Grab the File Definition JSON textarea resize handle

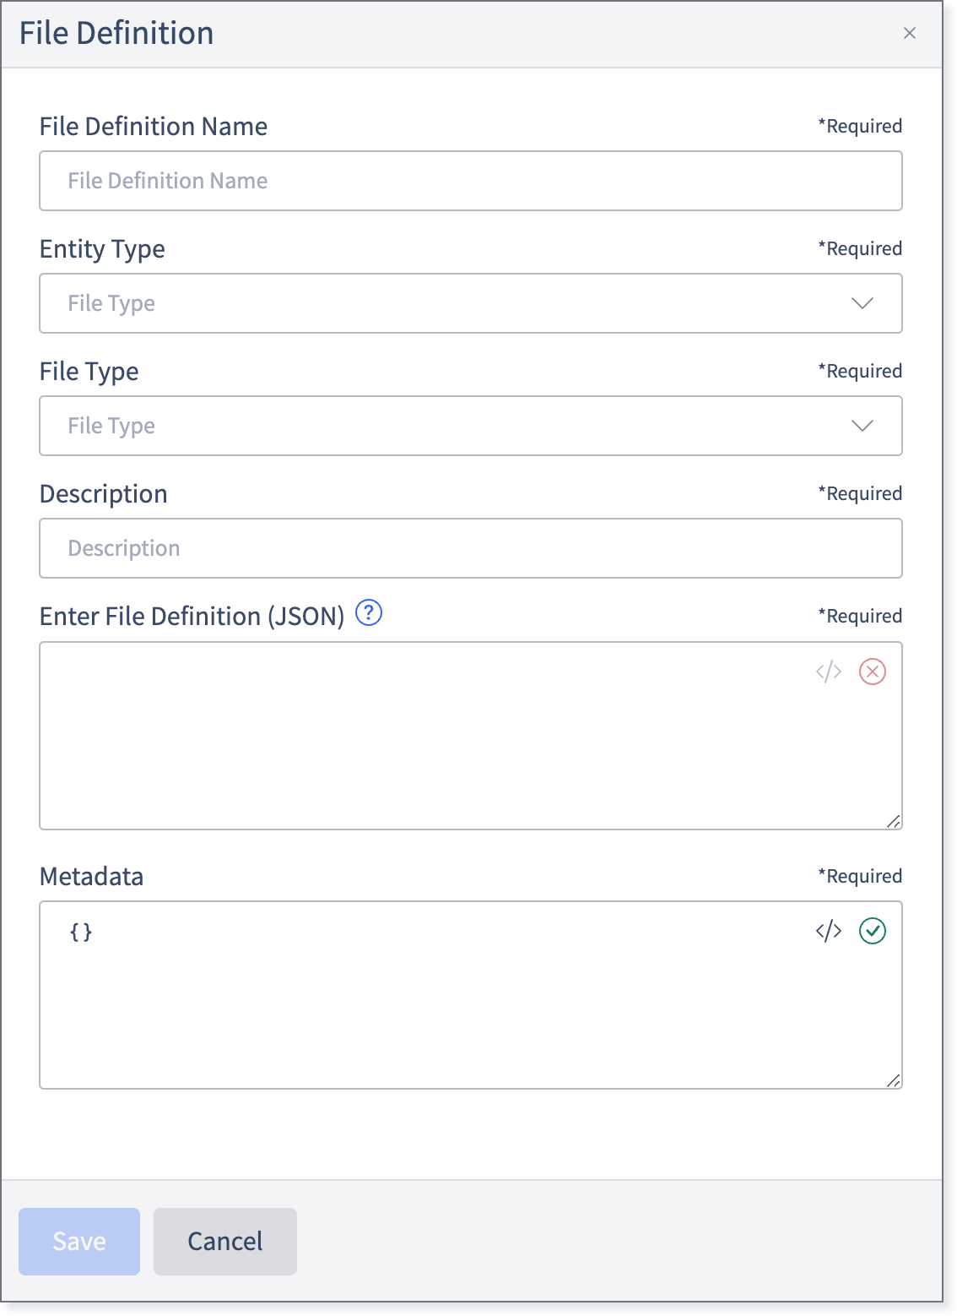[x=894, y=821]
